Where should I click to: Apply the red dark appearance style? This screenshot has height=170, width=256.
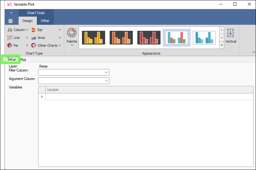point(149,38)
